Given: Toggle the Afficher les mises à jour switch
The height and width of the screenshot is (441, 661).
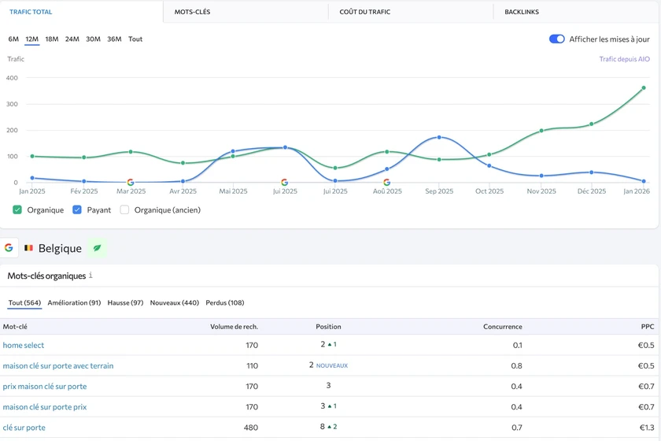Looking at the screenshot, I should click(x=557, y=39).
